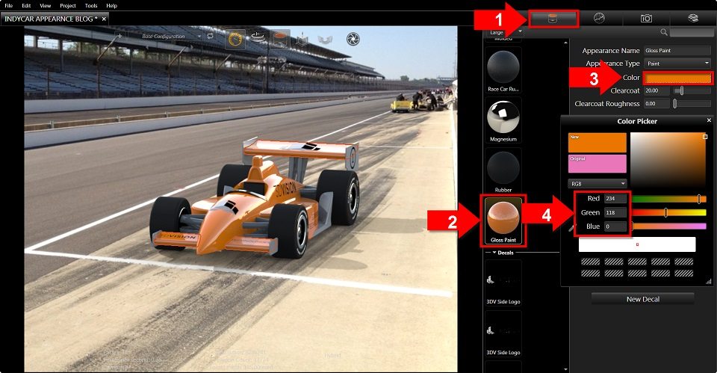
Task: Open the View menu
Action: coord(46,5)
